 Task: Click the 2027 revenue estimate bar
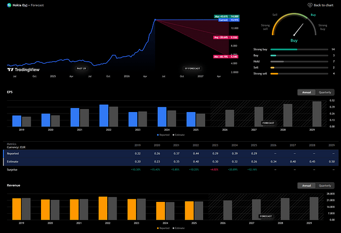(256, 210)
